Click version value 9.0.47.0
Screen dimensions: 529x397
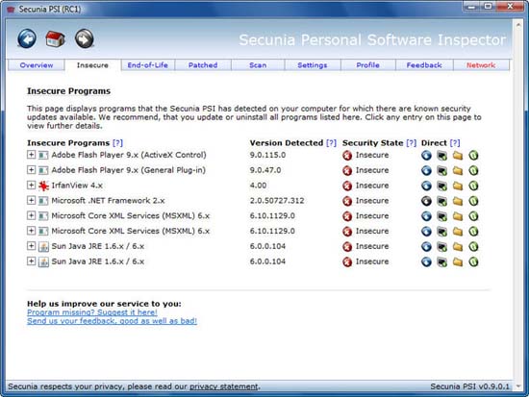pyautogui.click(x=265, y=170)
